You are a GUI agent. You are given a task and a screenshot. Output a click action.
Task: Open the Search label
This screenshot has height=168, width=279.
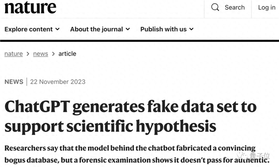point(235,7)
